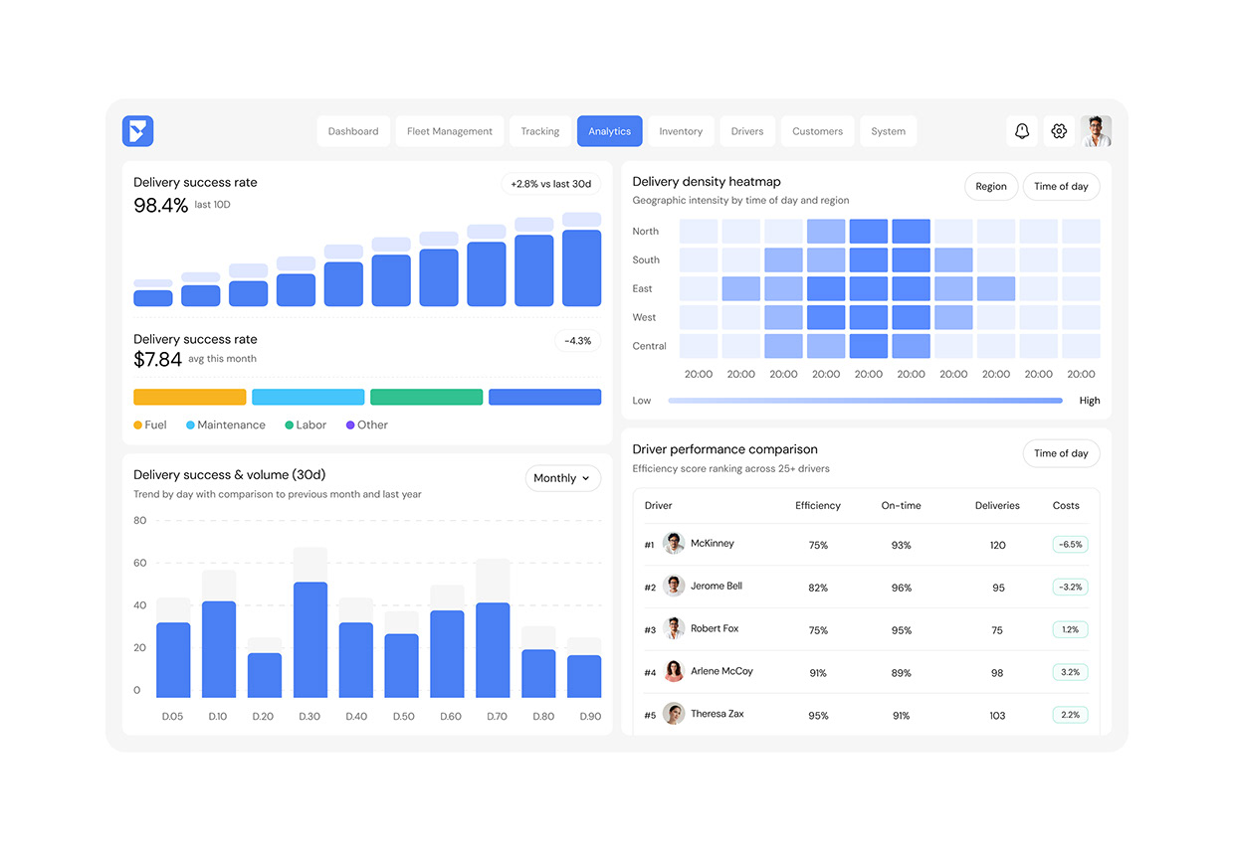The height and width of the screenshot is (850, 1234).
Task: Toggle the Fuel legend item
Action: (149, 425)
